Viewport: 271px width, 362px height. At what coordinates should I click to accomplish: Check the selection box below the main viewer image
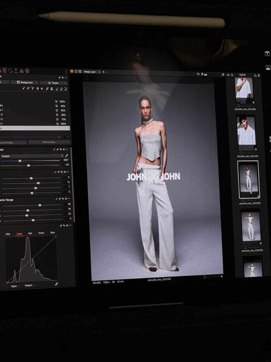204,277
